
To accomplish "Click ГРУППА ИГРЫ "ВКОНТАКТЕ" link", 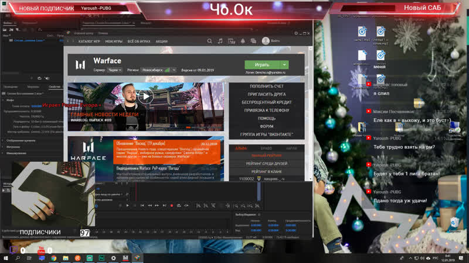I will [x=267, y=134].
